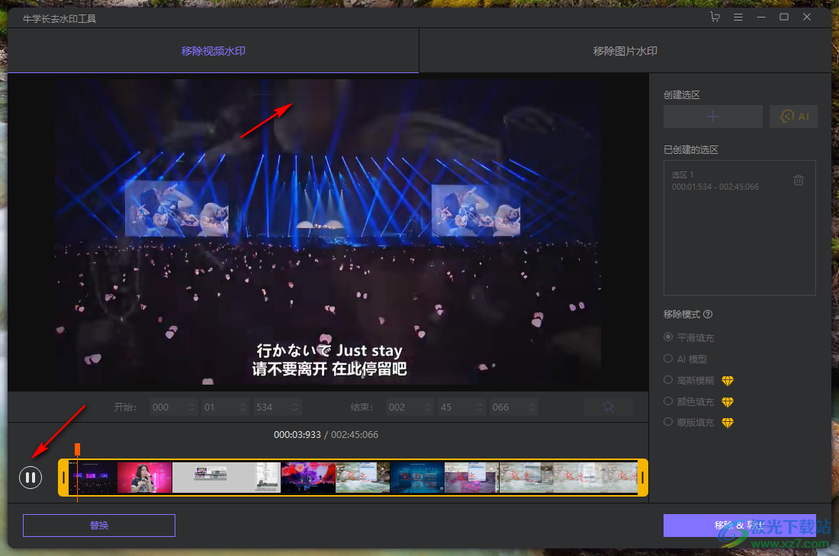Click the orange playhead marker on timeline

[x=78, y=449]
